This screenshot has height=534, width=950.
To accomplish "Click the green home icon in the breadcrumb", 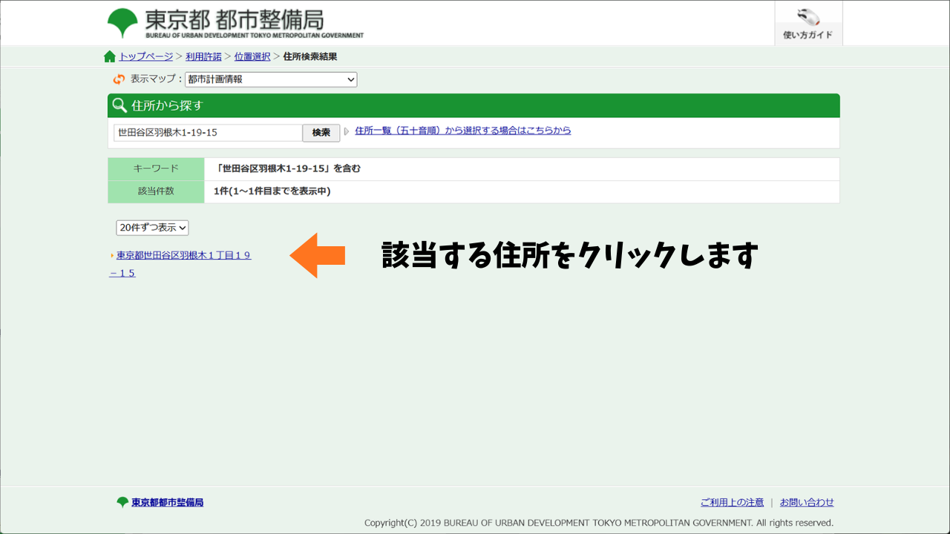I will [110, 56].
